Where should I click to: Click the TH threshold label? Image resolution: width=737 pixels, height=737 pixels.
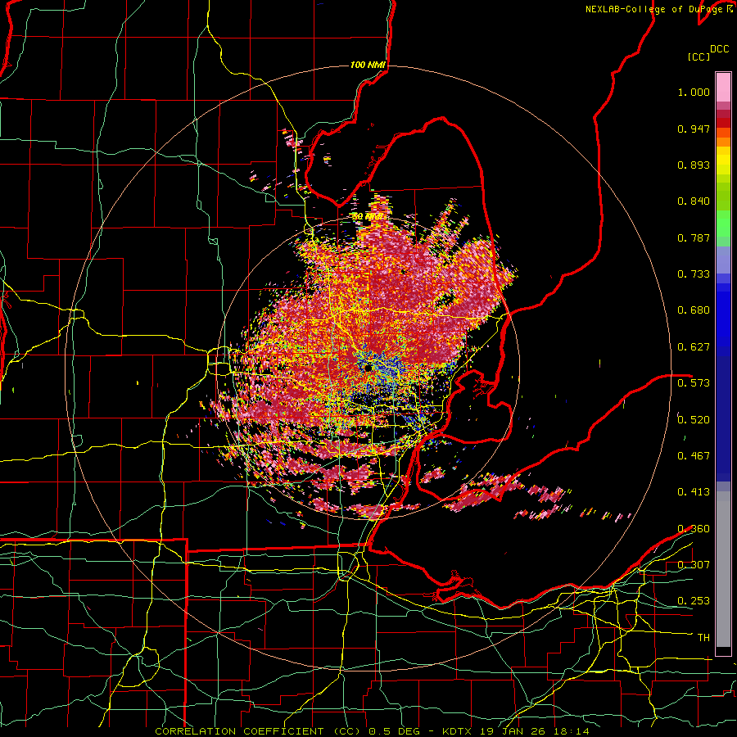pos(703,638)
